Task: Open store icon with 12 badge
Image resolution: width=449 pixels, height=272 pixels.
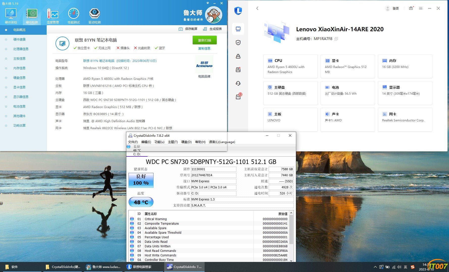Action: [x=239, y=96]
